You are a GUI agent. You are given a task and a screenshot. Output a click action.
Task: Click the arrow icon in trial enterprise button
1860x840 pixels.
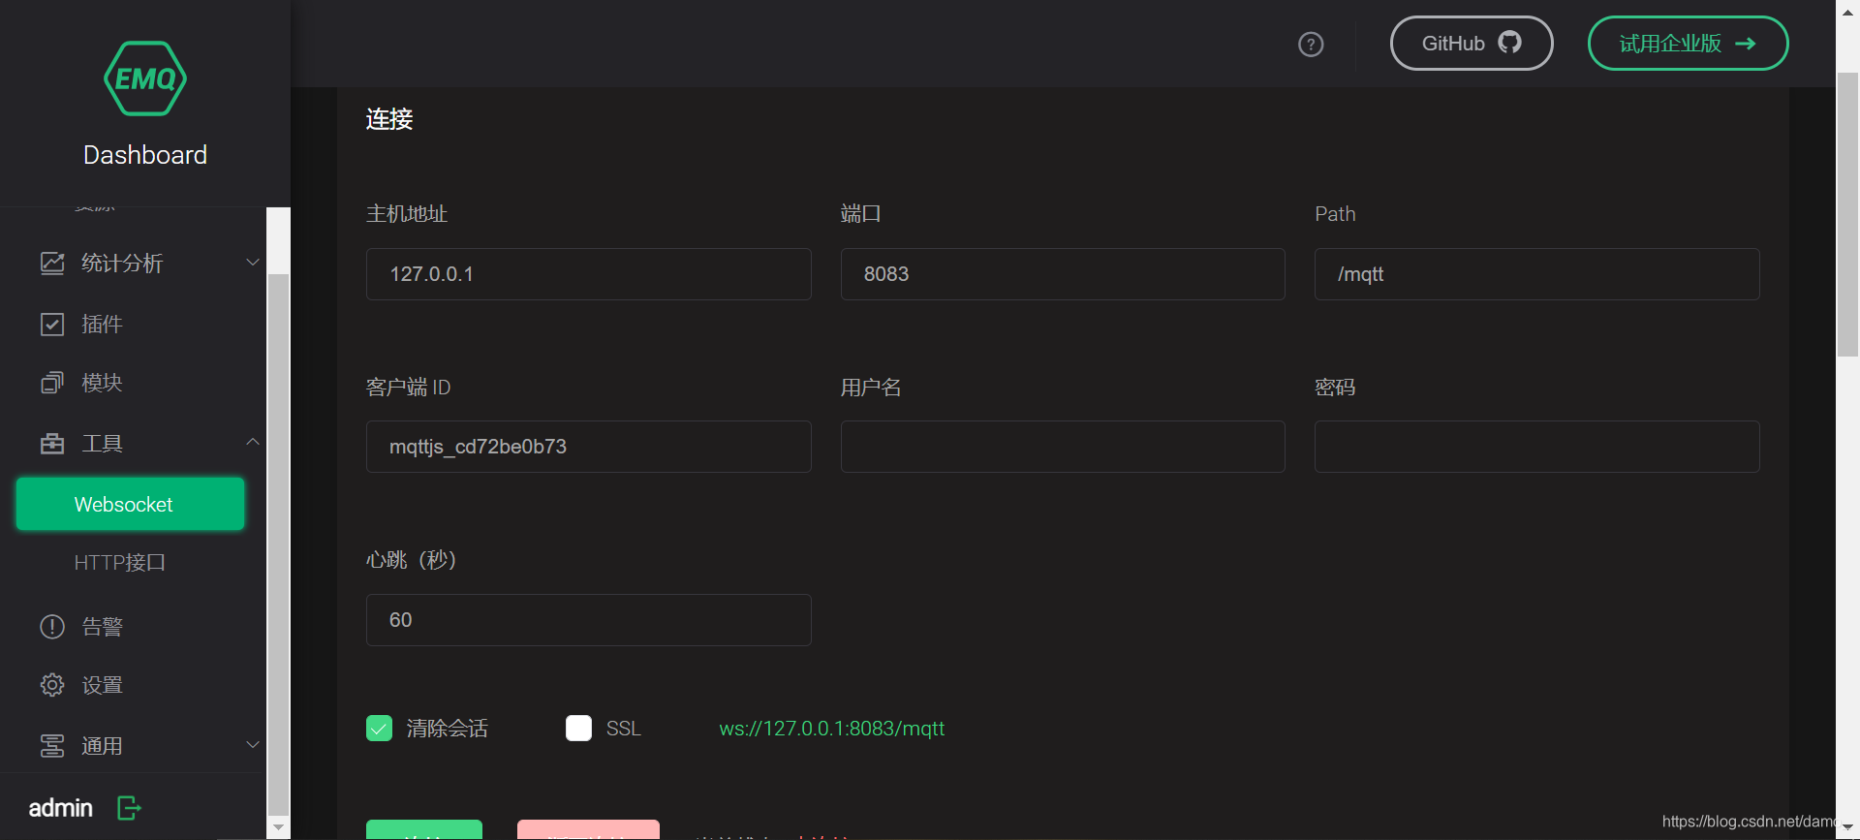[x=1746, y=44]
